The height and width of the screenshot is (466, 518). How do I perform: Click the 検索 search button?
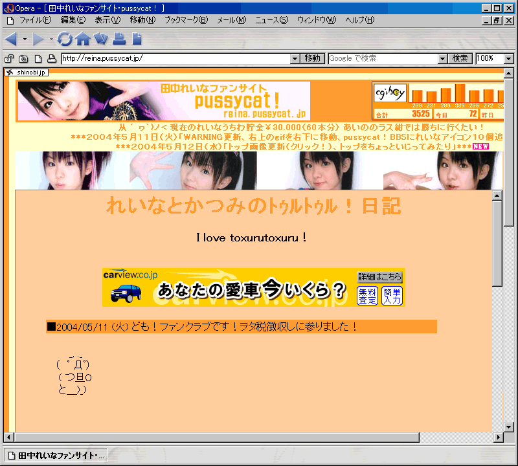(x=460, y=59)
